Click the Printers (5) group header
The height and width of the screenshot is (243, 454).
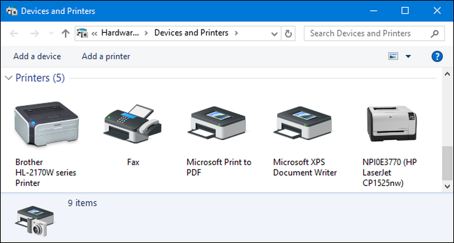[x=40, y=78]
